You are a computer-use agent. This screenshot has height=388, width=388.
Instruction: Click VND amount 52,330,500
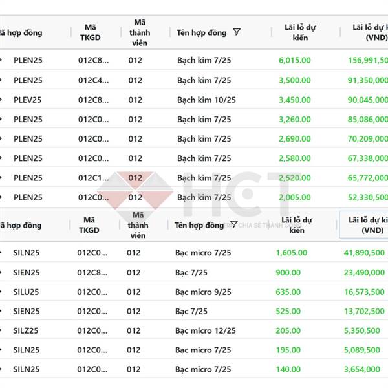[x=368, y=197]
